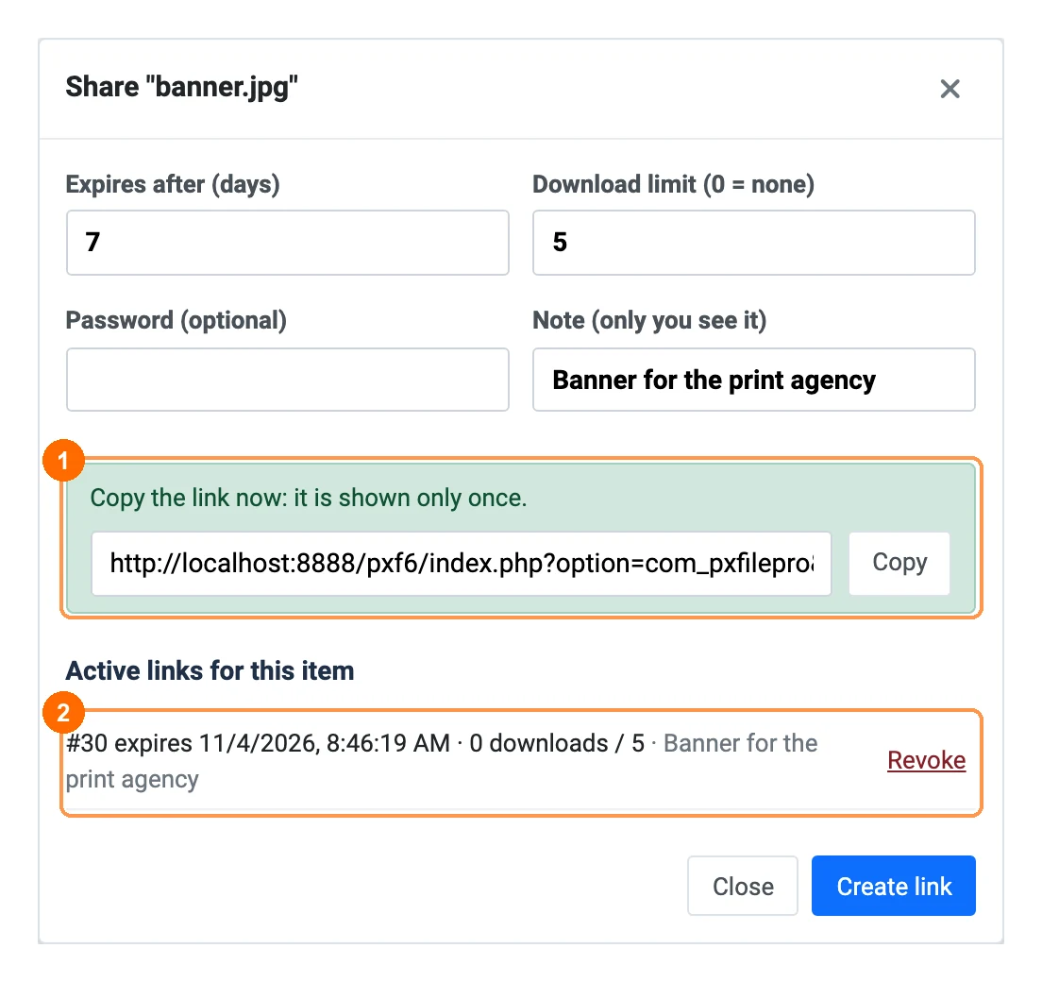Focus the Password (optional) field

pos(288,380)
